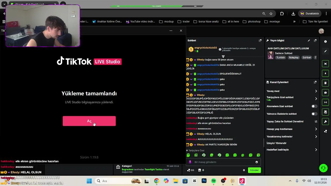Click the Turkish tag chip
This screenshot has height=186, width=331.
click(280, 58)
